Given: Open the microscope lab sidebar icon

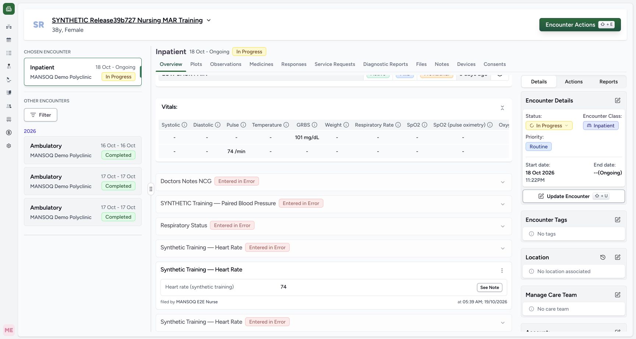Looking at the screenshot, I should 9,80.
